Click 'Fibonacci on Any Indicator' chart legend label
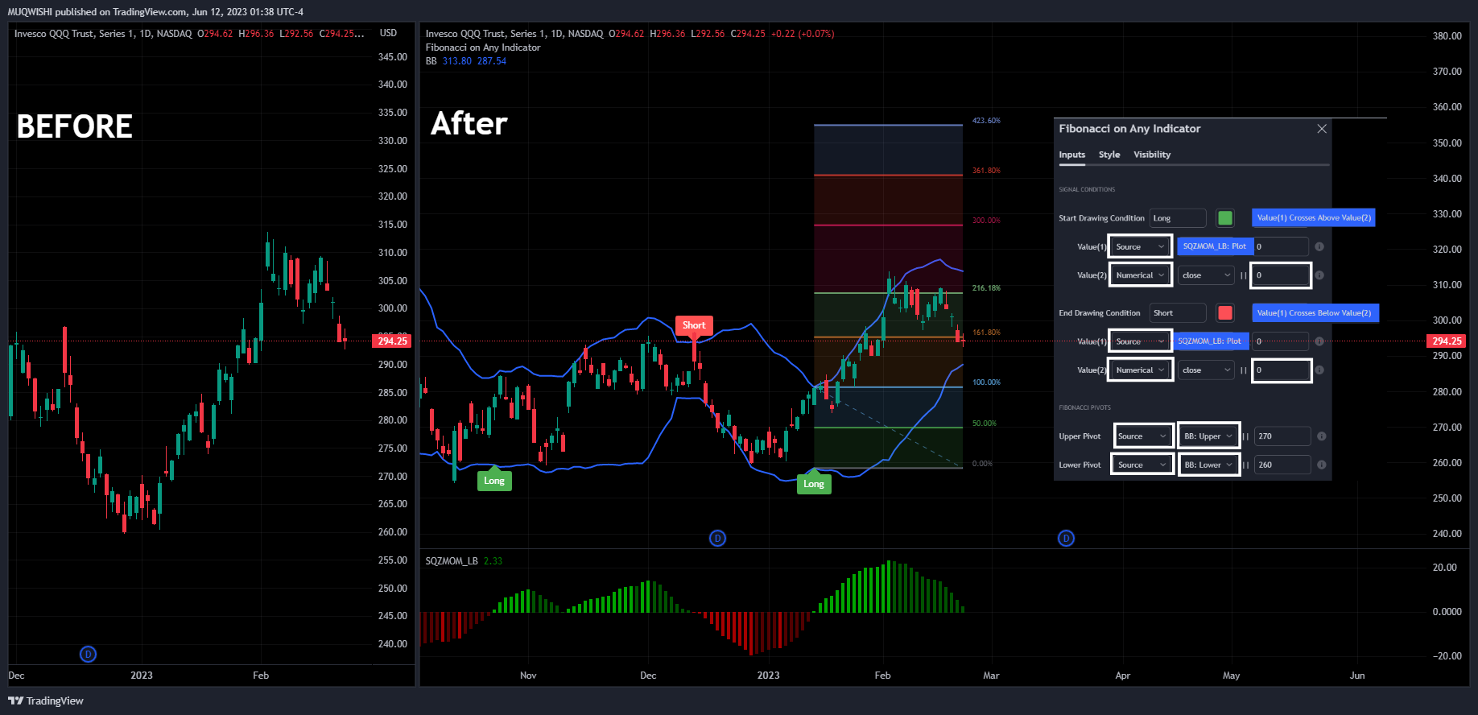The image size is (1478, 715). 483,48
